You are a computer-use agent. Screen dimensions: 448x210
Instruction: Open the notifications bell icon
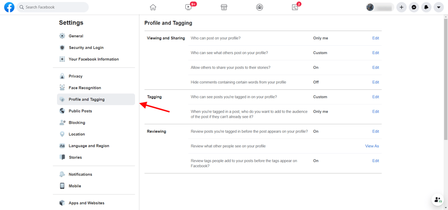tap(426, 8)
